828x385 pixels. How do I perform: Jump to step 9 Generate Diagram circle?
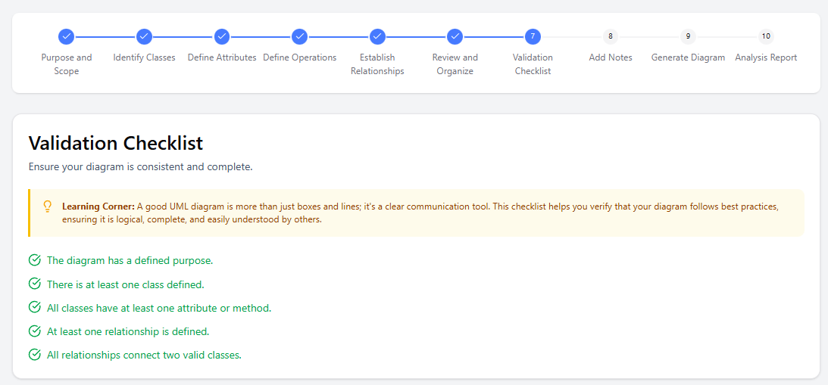(x=688, y=36)
